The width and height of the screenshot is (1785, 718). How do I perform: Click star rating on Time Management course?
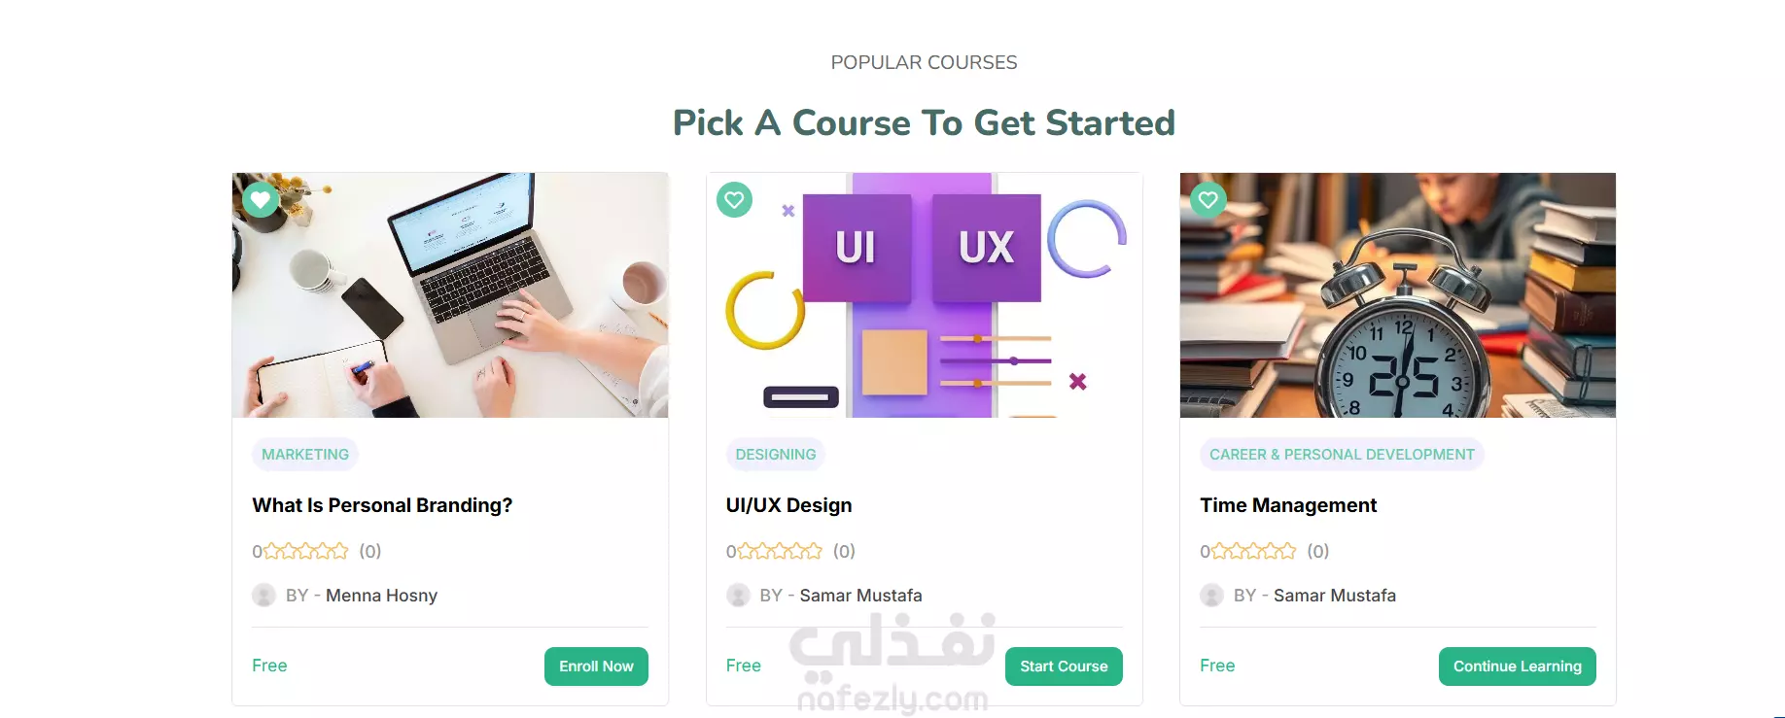pos(1253,551)
